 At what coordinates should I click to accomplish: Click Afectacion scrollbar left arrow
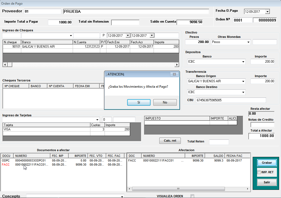[129, 189]
